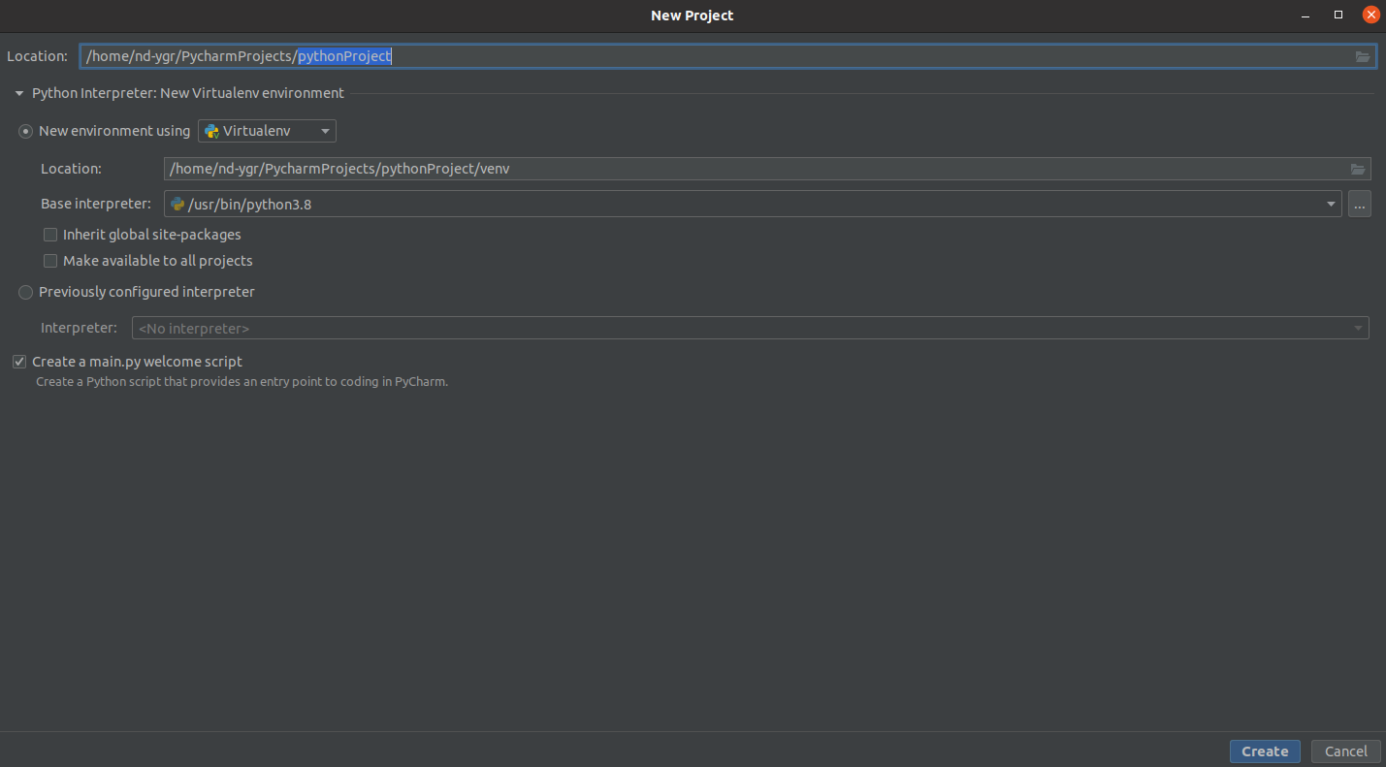
Task: Check Make available to all projects
Action: (51, 261)
